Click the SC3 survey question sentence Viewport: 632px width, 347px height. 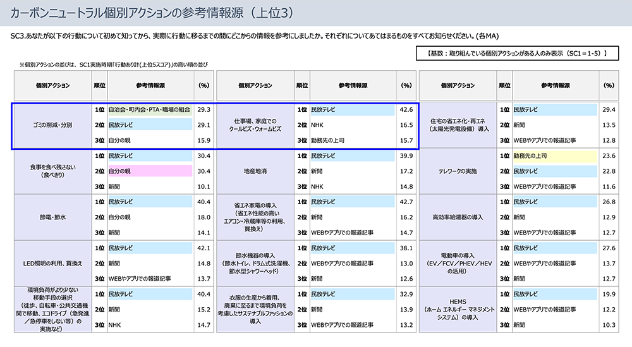pos(255,36)
